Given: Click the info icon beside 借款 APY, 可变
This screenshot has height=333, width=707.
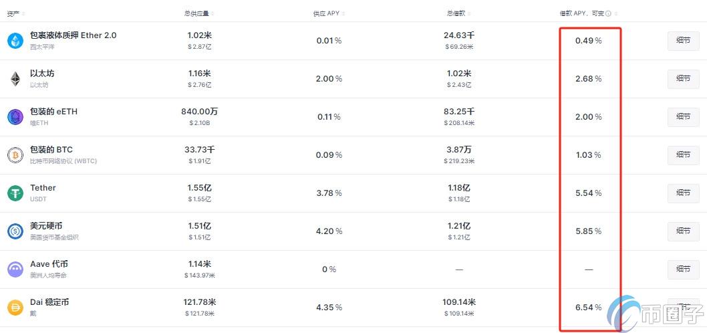Looking at the screenshot, I should click(x=608, y=13).
